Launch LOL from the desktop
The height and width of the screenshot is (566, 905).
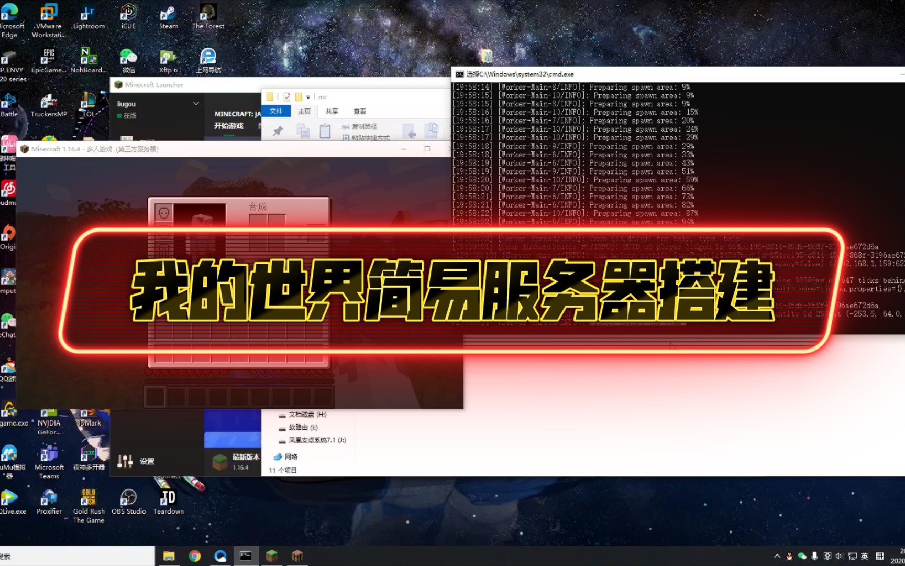click(x=89, y=105)
